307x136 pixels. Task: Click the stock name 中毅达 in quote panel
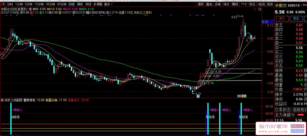point(281,6)
